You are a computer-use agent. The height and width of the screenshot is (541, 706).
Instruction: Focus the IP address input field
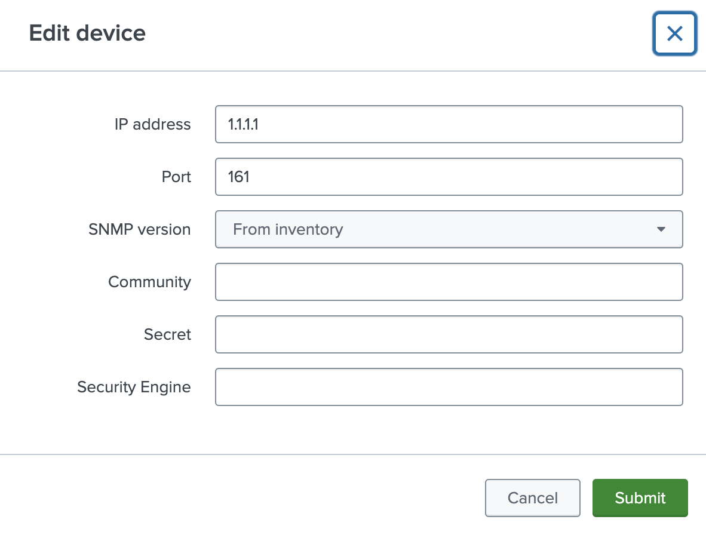pos(448,124)
